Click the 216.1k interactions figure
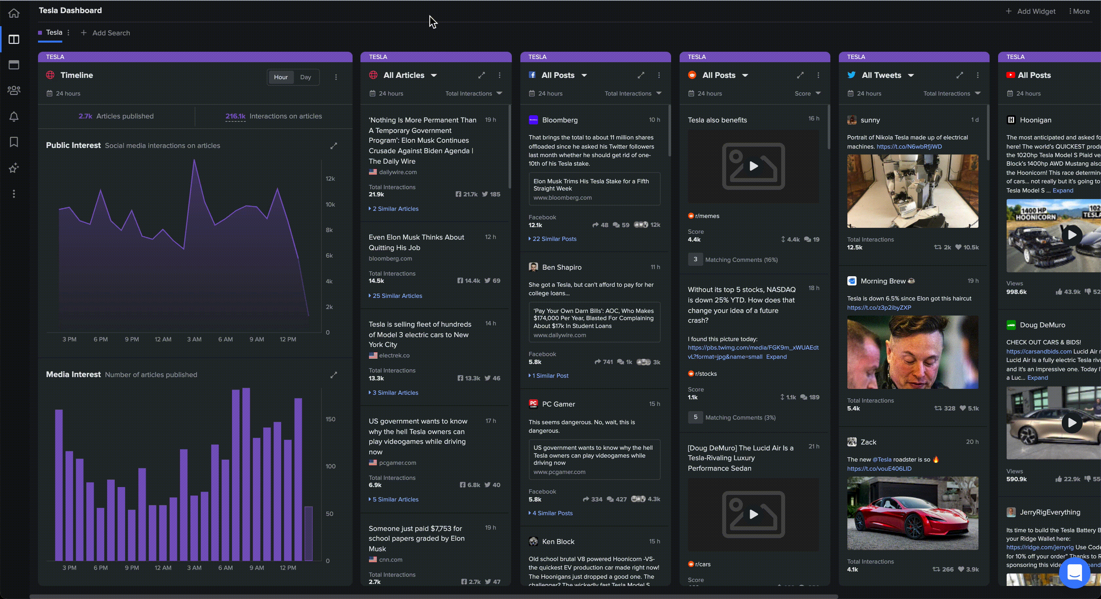Viewport: 1101px width, 599px height. click(x=236, y=116)
